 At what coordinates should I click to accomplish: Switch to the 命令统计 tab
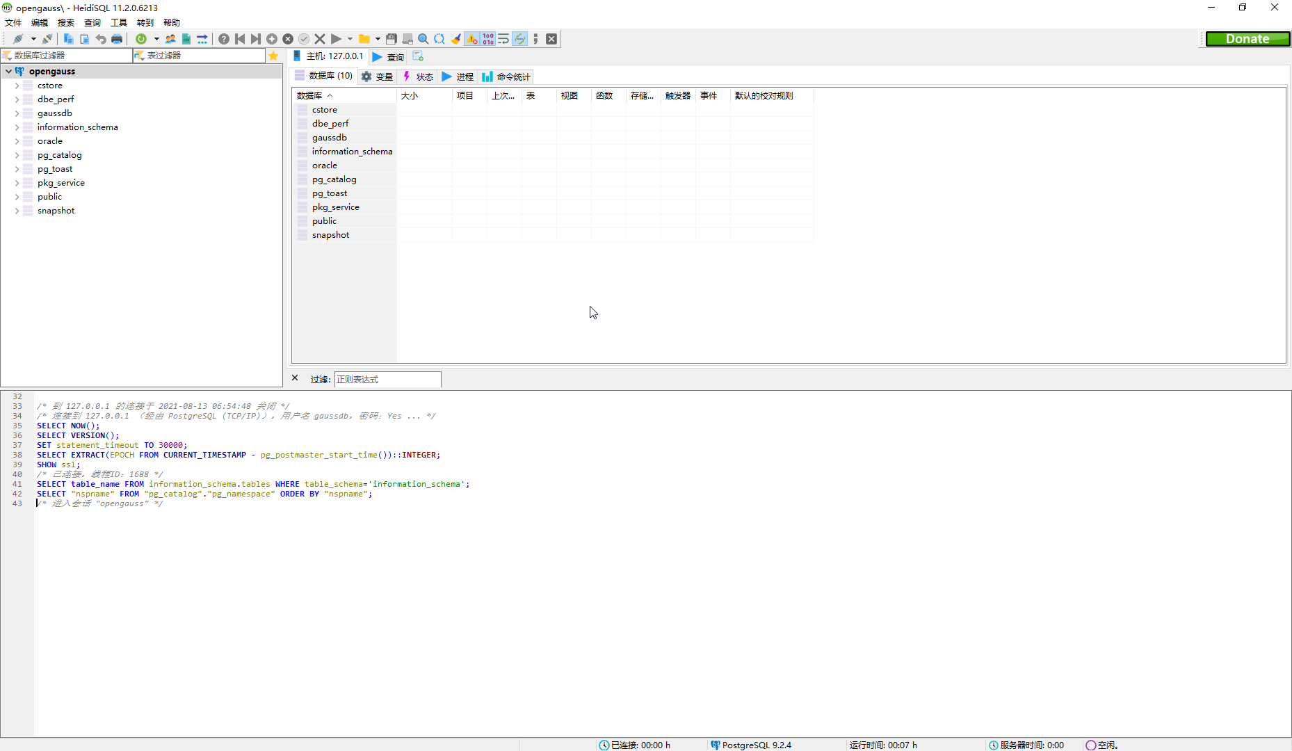pyautogui.click(x=506, y=76)
